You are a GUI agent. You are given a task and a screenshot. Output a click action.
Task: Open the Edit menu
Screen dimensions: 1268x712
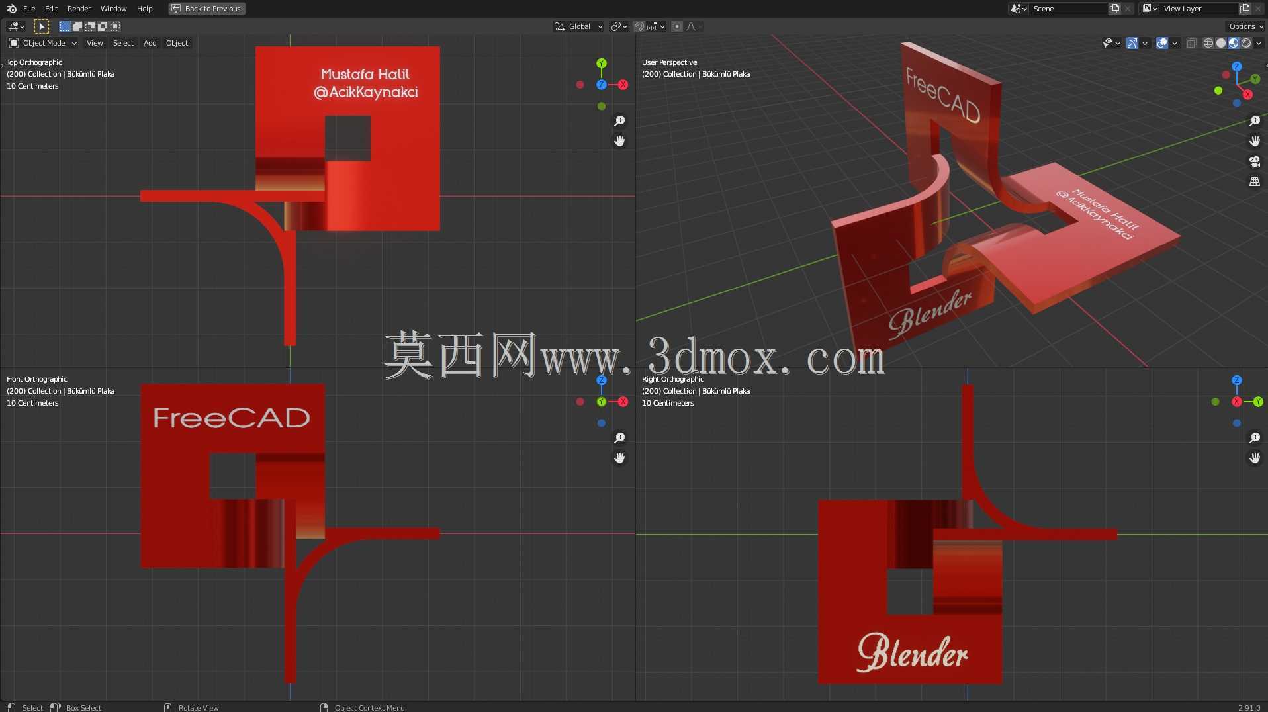51,9
